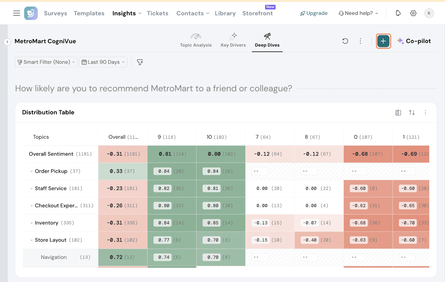Open Distribution Table three-dot options menu
Viewport: 445px width, 282px height.
pyautogui.click(x=425, y=112)
